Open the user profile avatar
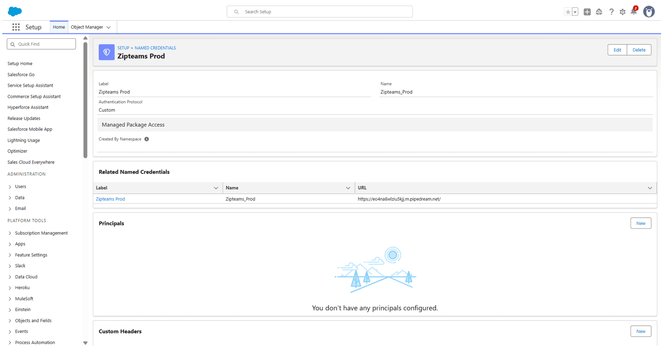This screenshot has width=661, height=349. pyautogui.click(x=649, y=12)
